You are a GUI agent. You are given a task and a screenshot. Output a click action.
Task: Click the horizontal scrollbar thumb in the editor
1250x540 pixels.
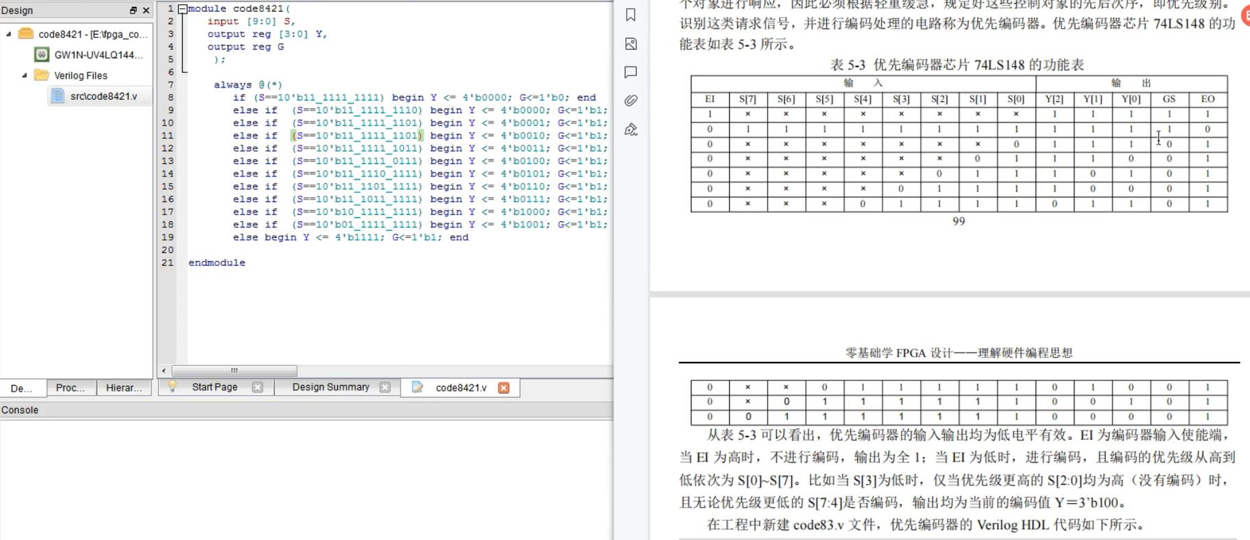click(x=234, y=371)
